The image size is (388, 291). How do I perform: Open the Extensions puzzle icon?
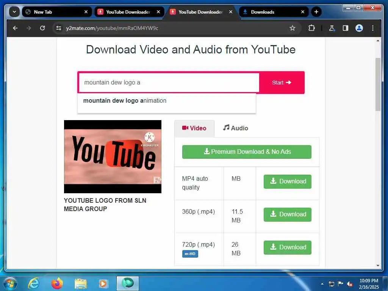pos(311,28)
